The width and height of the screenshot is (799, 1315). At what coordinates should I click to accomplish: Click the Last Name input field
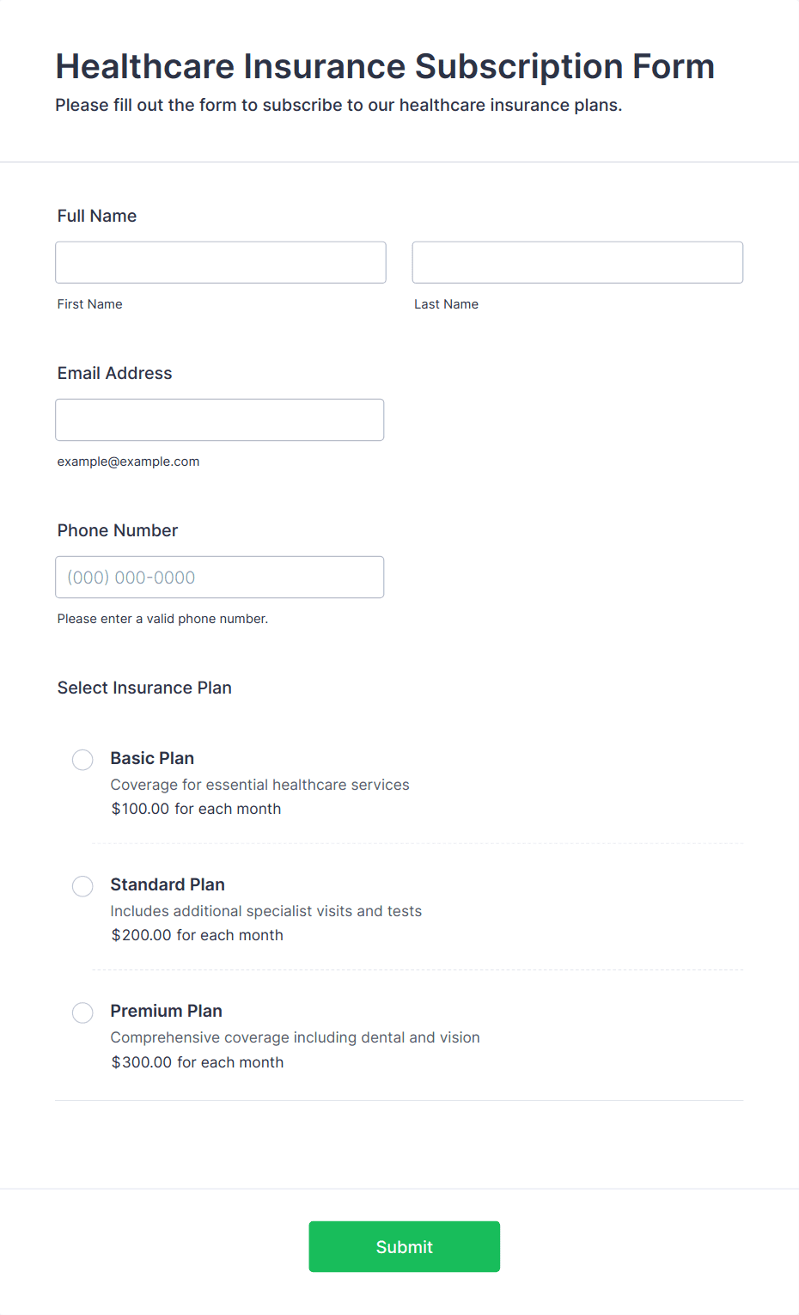(x=577, y=262)
